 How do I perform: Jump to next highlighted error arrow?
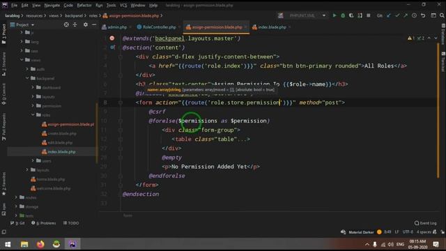point(436,38)
